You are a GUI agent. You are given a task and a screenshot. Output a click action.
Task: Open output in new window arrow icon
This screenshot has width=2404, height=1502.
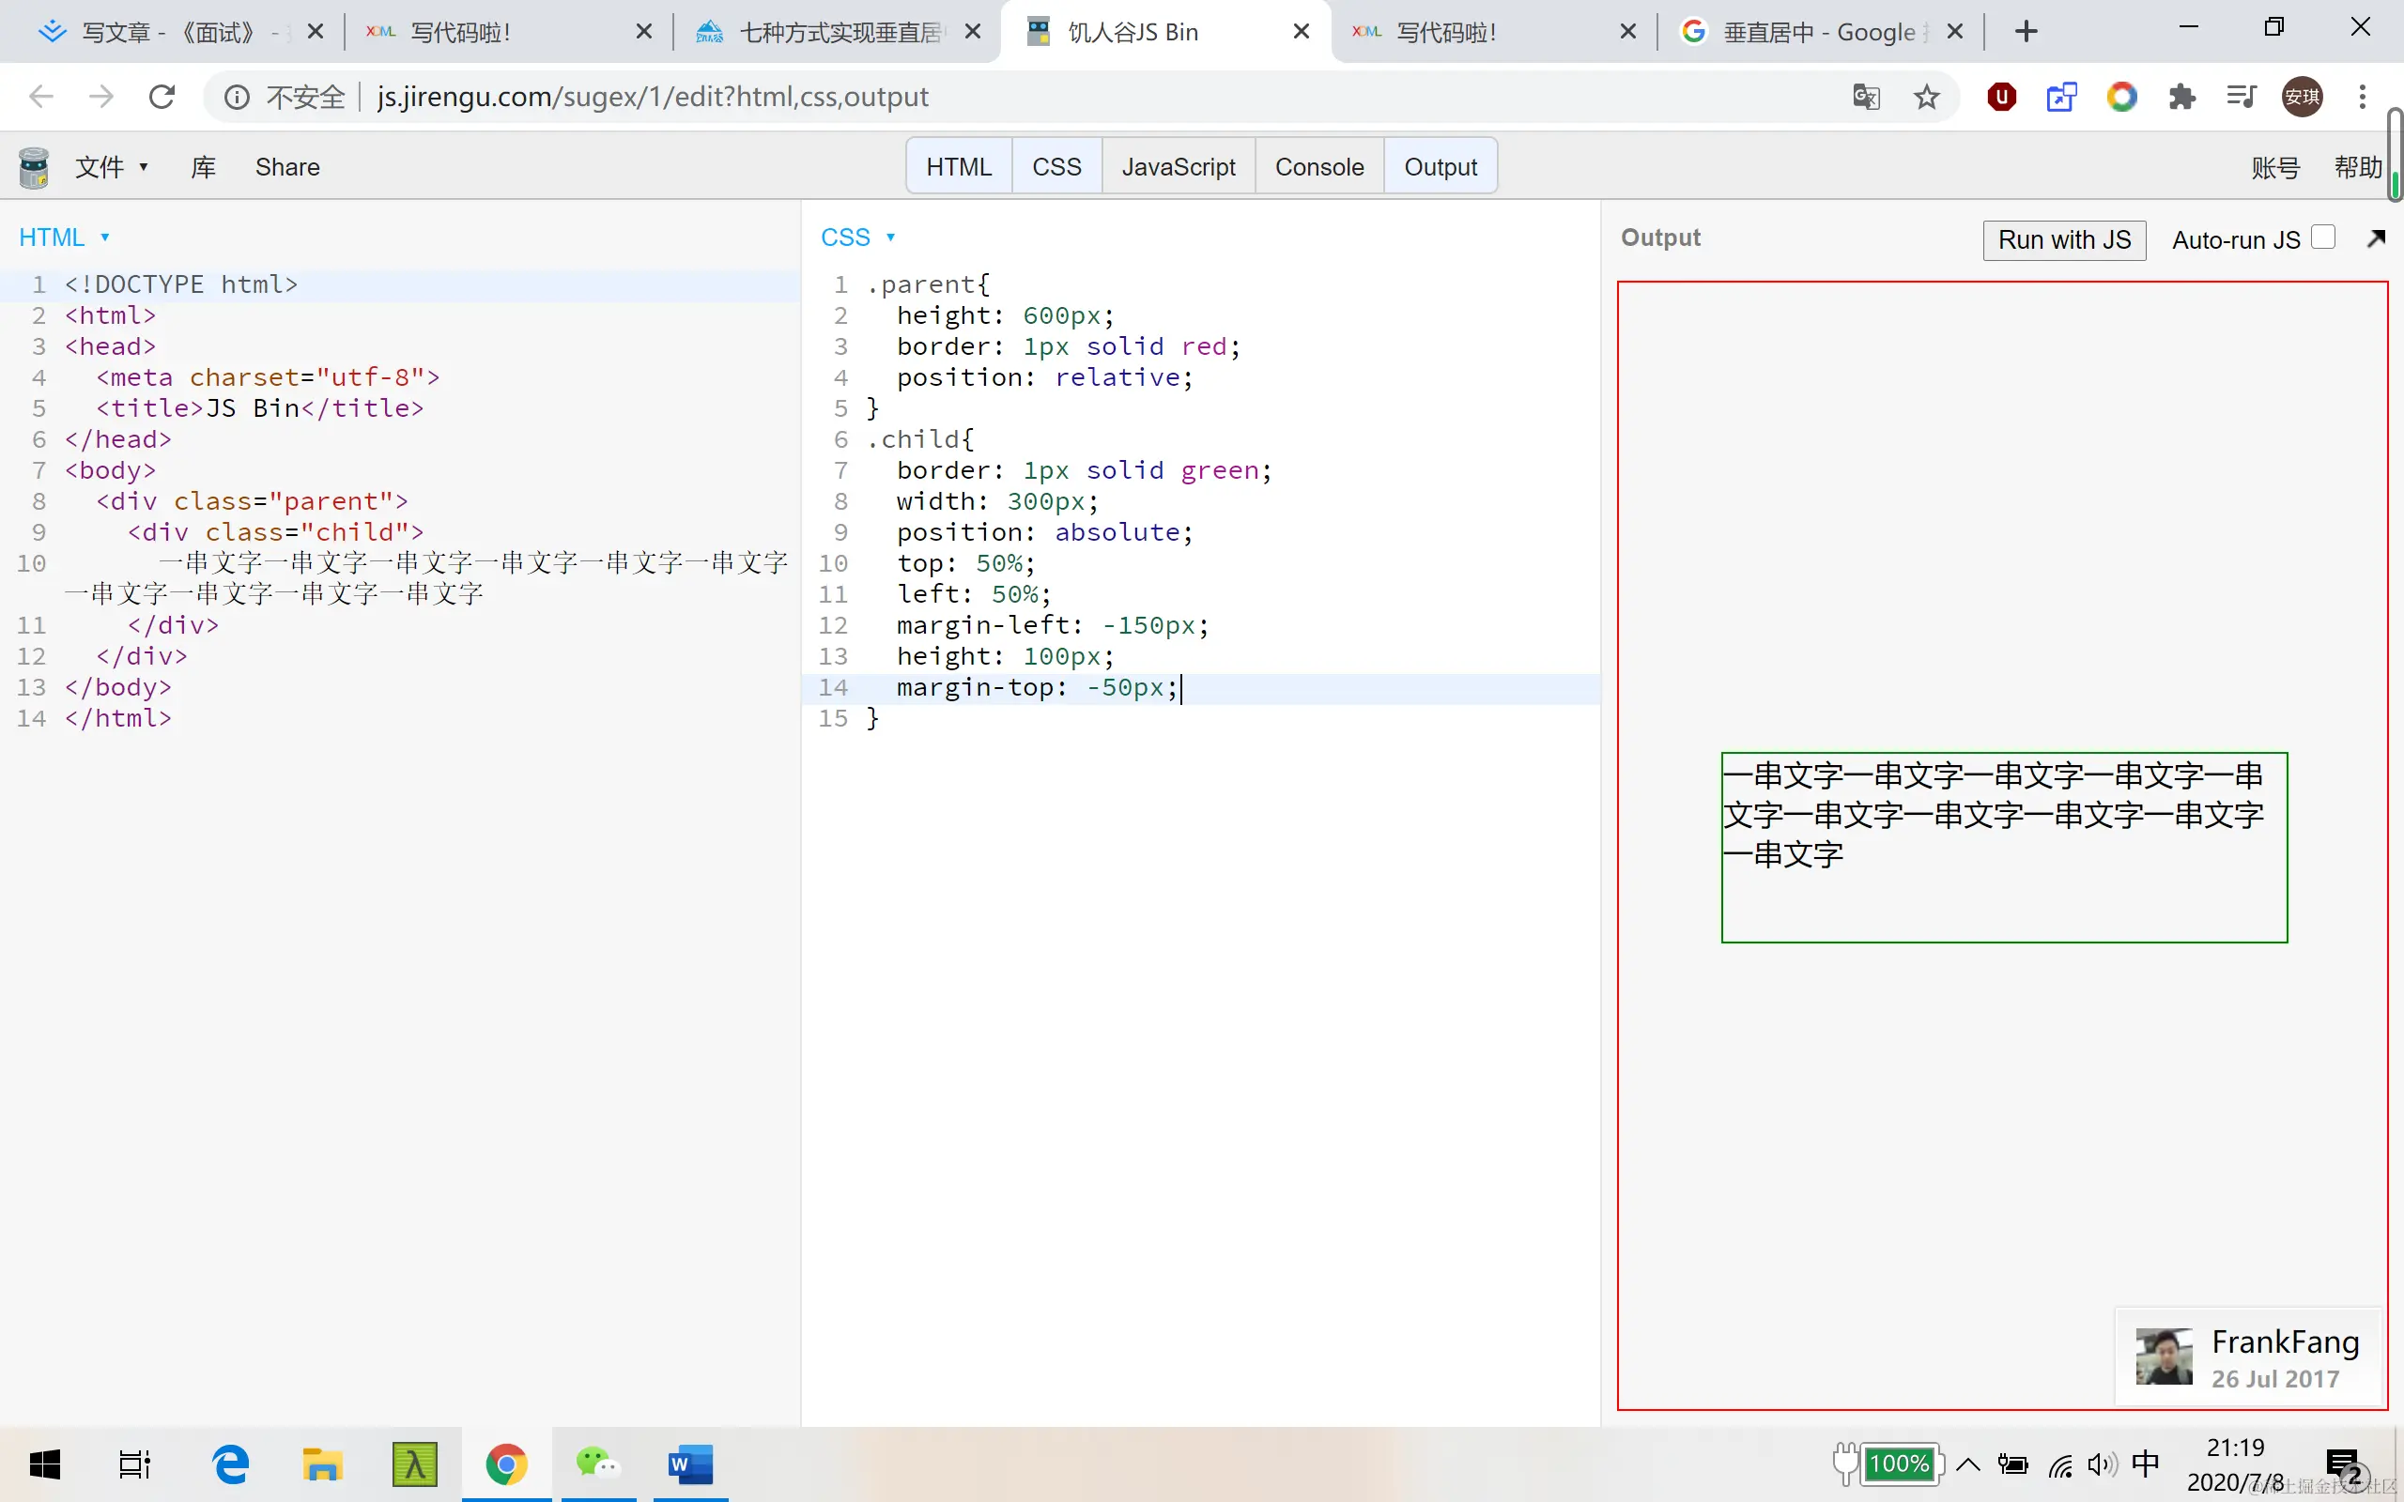tap(2375, 238)
